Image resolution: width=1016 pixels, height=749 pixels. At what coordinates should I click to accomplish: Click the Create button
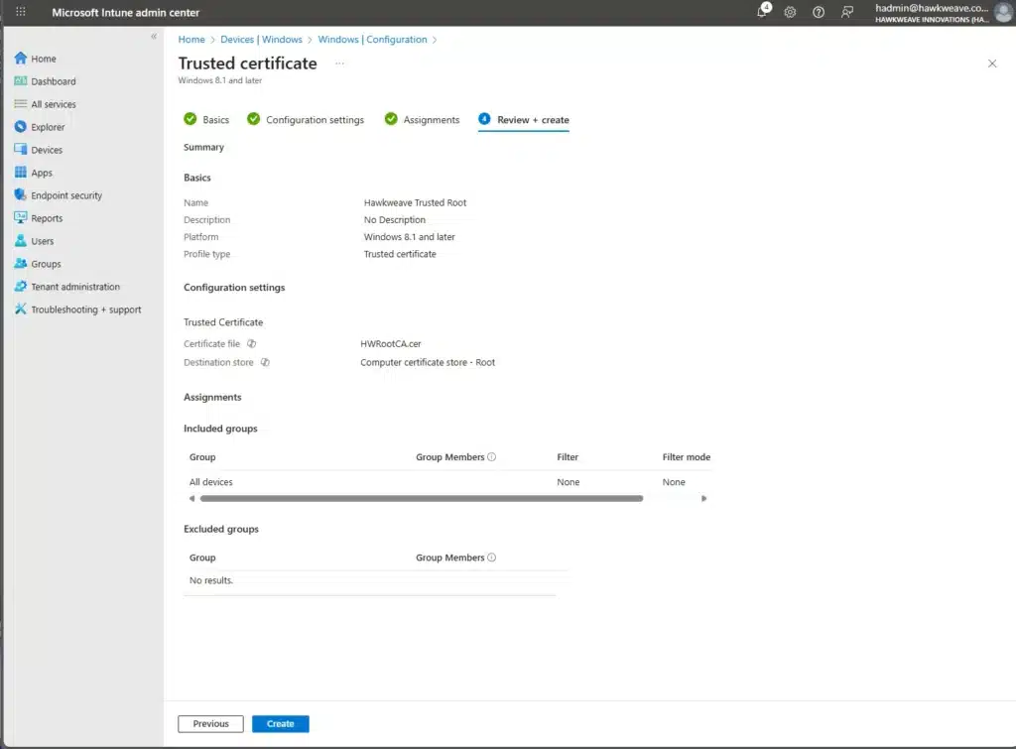click(280, 724)
